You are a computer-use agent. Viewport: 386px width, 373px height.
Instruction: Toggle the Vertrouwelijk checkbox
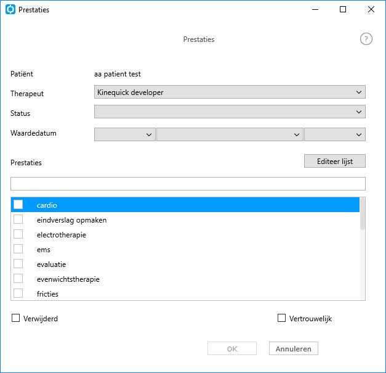coord(281,318)
